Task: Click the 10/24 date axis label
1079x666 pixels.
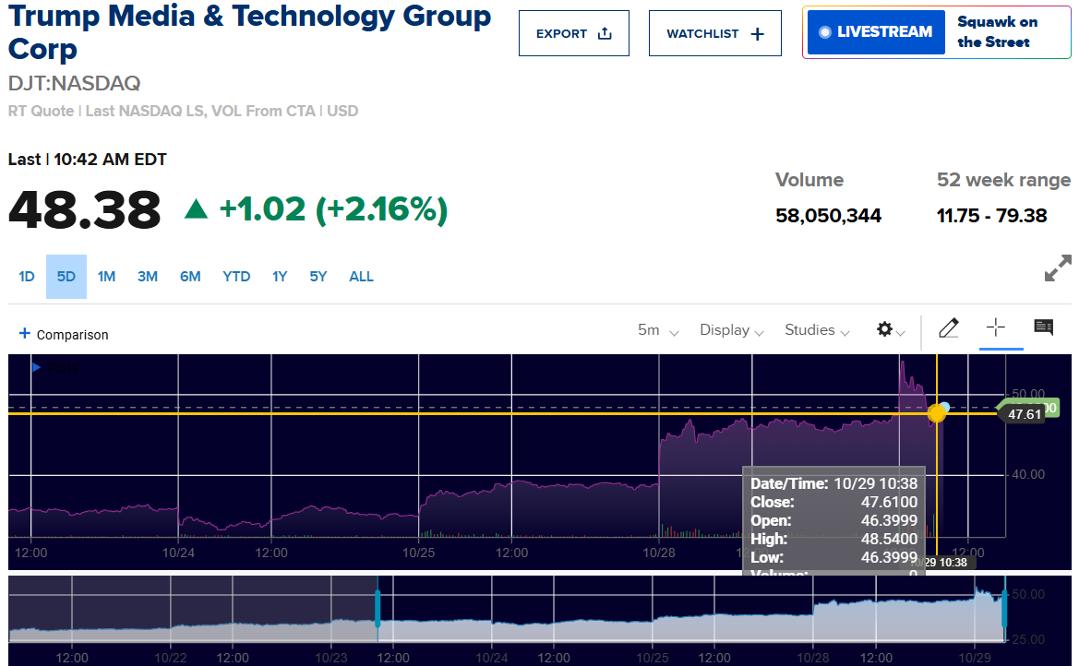Action: click(x=178, y=553)
